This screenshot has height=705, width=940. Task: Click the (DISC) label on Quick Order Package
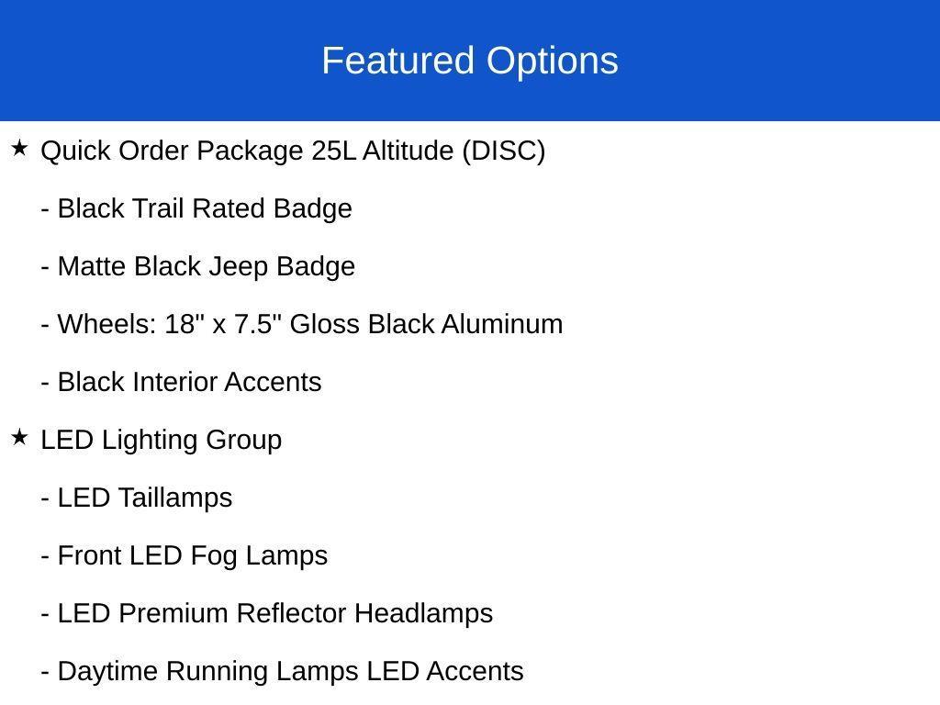[x=504, y=151]
